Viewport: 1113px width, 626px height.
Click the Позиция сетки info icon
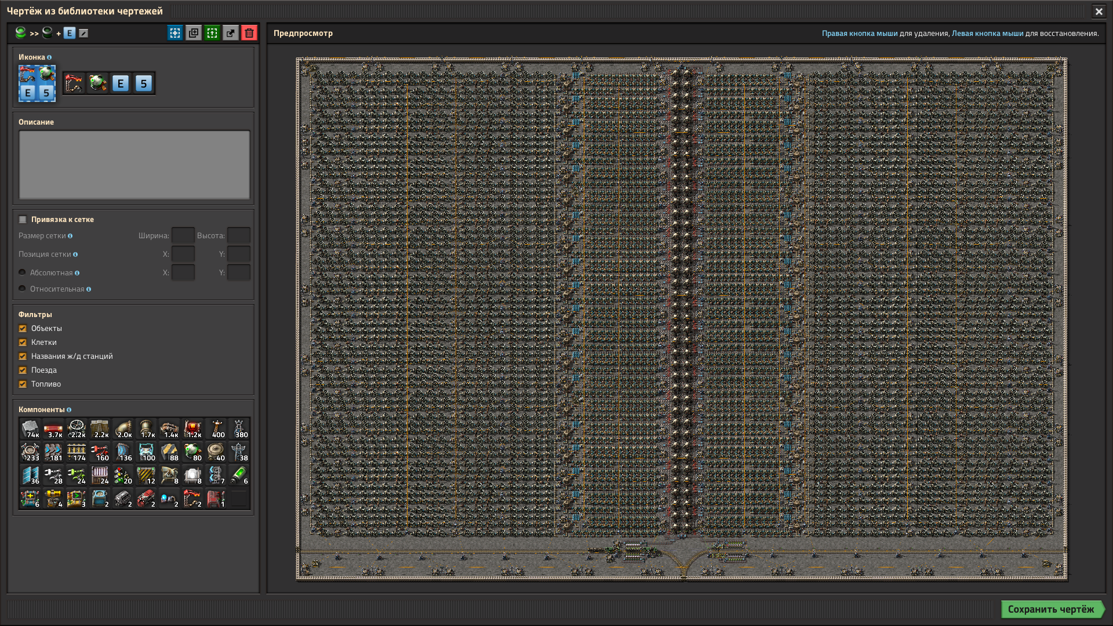tap(75, 254)
